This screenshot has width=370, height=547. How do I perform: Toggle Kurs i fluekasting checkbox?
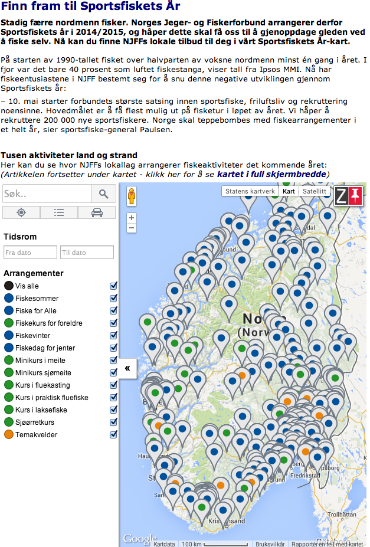point(113,385)
